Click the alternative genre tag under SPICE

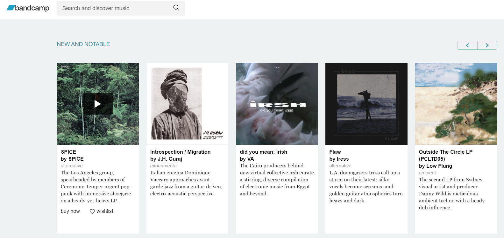72,166
